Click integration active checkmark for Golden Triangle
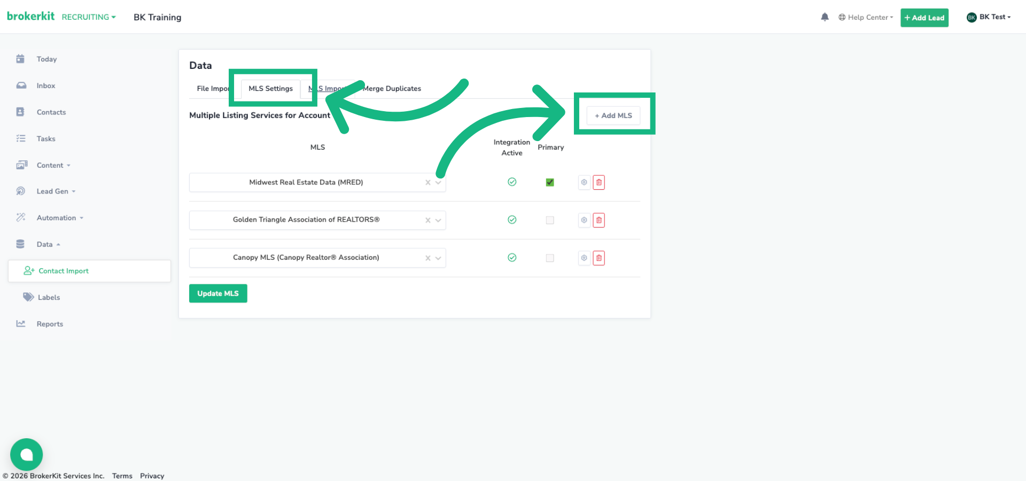Image resolution: width=1026 pixels, height=481 pixels. click(512, 220)
